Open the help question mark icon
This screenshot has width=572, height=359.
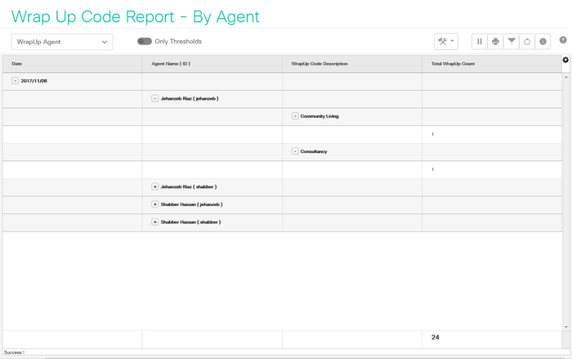[x=563, y=40]
